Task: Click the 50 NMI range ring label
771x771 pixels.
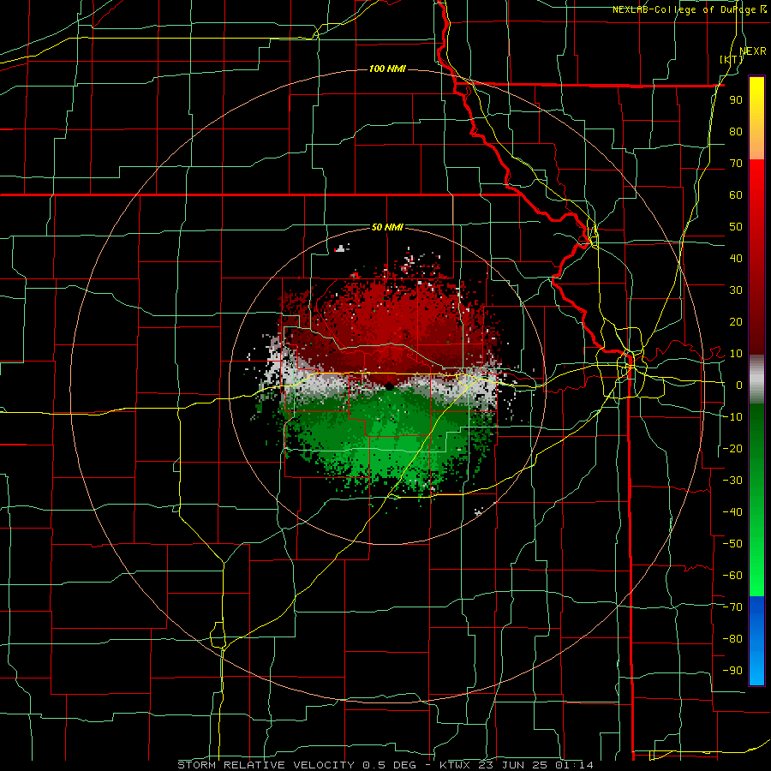Action: pyautogui.click(x=387, y=227)
